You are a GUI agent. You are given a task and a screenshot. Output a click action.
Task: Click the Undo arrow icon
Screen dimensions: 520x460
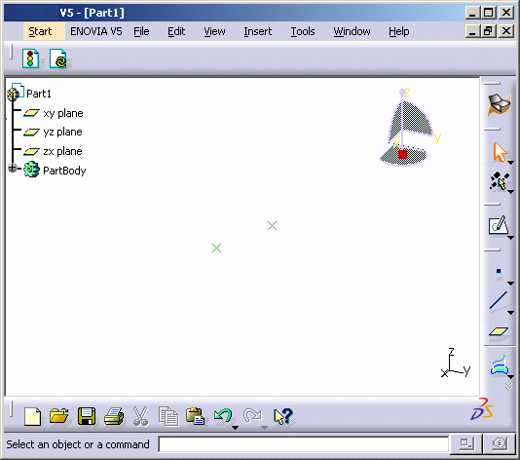223,415
